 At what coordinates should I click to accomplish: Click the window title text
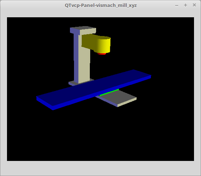100,6
